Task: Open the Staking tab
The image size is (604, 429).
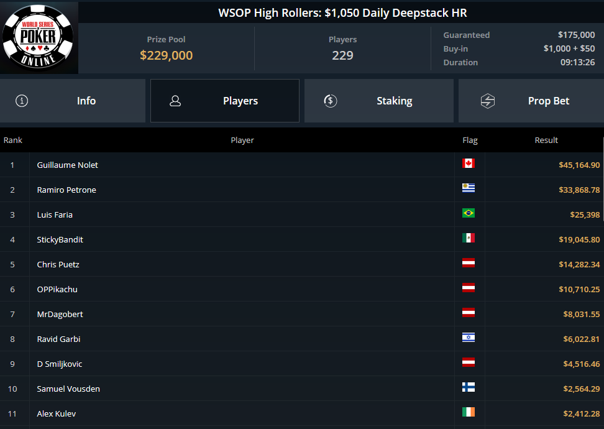Action: point(378,101)
